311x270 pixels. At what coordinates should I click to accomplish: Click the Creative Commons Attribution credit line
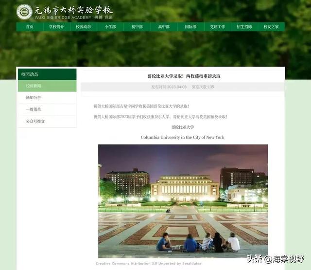click(149, 264)
